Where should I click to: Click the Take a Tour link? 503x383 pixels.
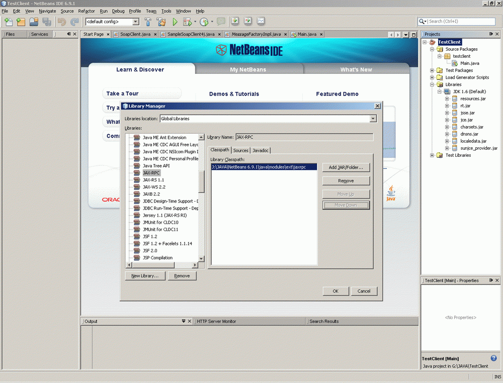pos(122,93)
